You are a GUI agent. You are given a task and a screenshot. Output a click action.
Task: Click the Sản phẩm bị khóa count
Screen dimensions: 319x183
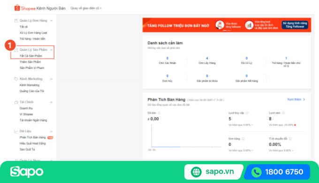coord(207,76)
